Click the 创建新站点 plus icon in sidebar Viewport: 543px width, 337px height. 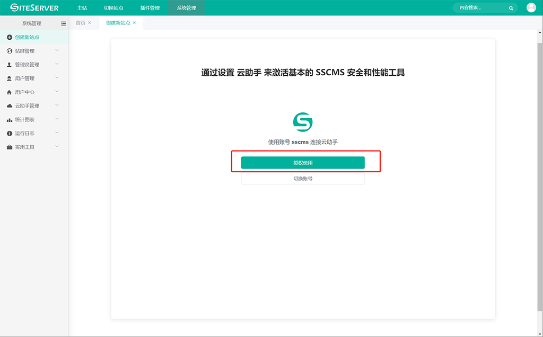10,37
